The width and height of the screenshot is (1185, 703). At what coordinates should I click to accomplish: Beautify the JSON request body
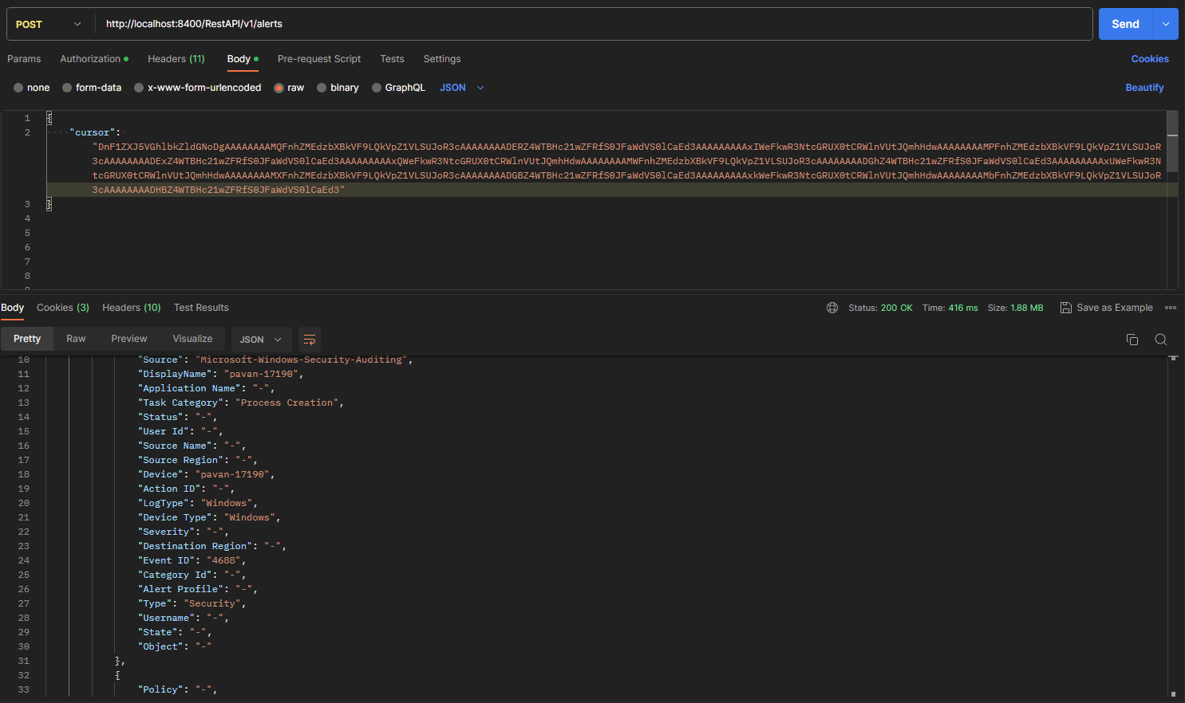[x=1144, y=88]
